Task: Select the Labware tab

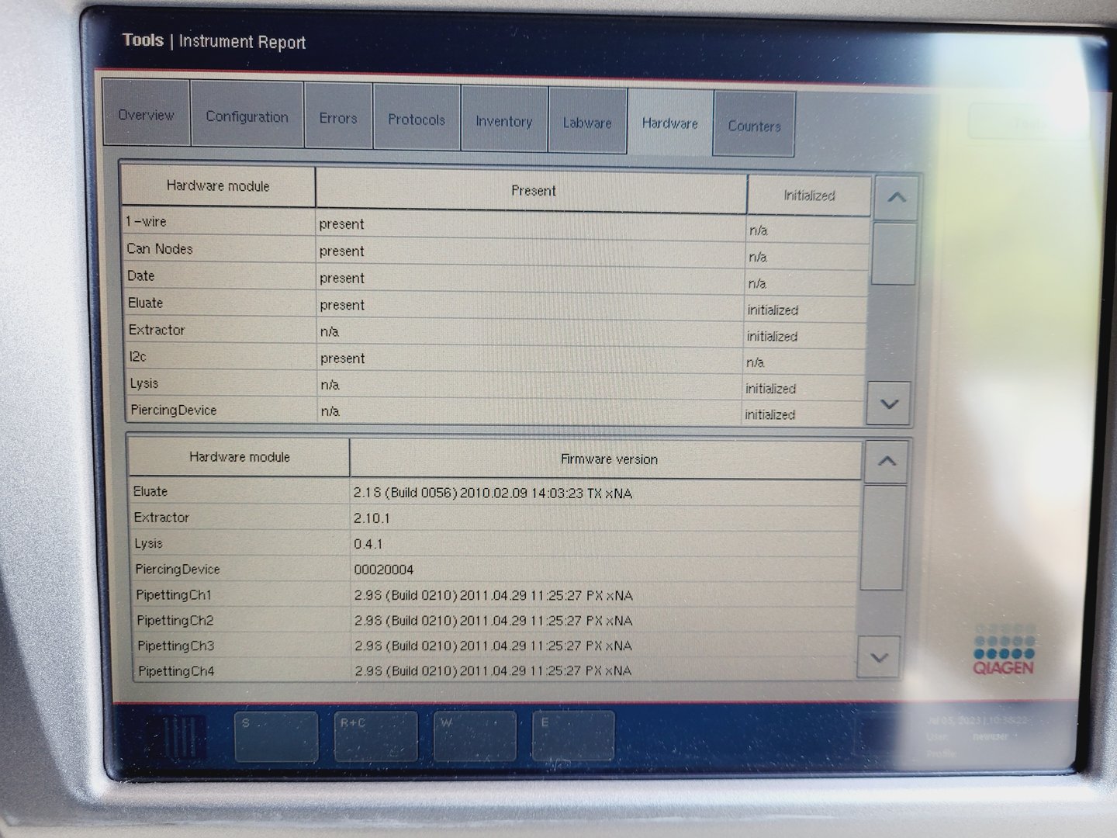Action: [x=587, y=121]
